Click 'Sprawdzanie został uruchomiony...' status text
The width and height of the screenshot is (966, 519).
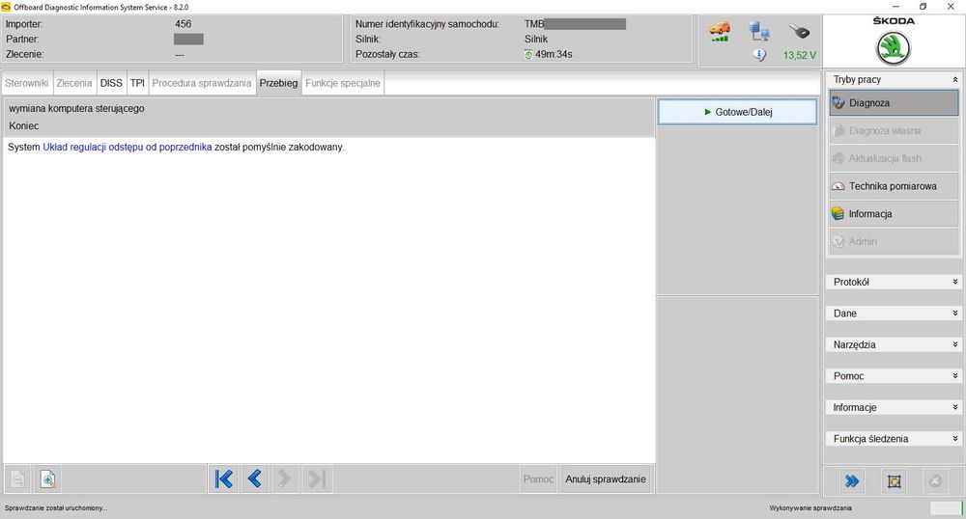[56, 508]
